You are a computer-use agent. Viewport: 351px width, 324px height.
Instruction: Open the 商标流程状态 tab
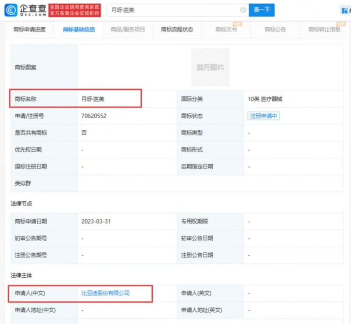click(177, 29)
